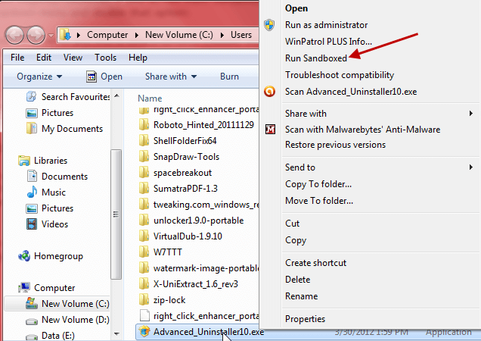Click the orange Scan Advanced_Uninstaller10.exe icon
Image resolution: width=481 pixels, height=341 pixels.
point(270,92)
